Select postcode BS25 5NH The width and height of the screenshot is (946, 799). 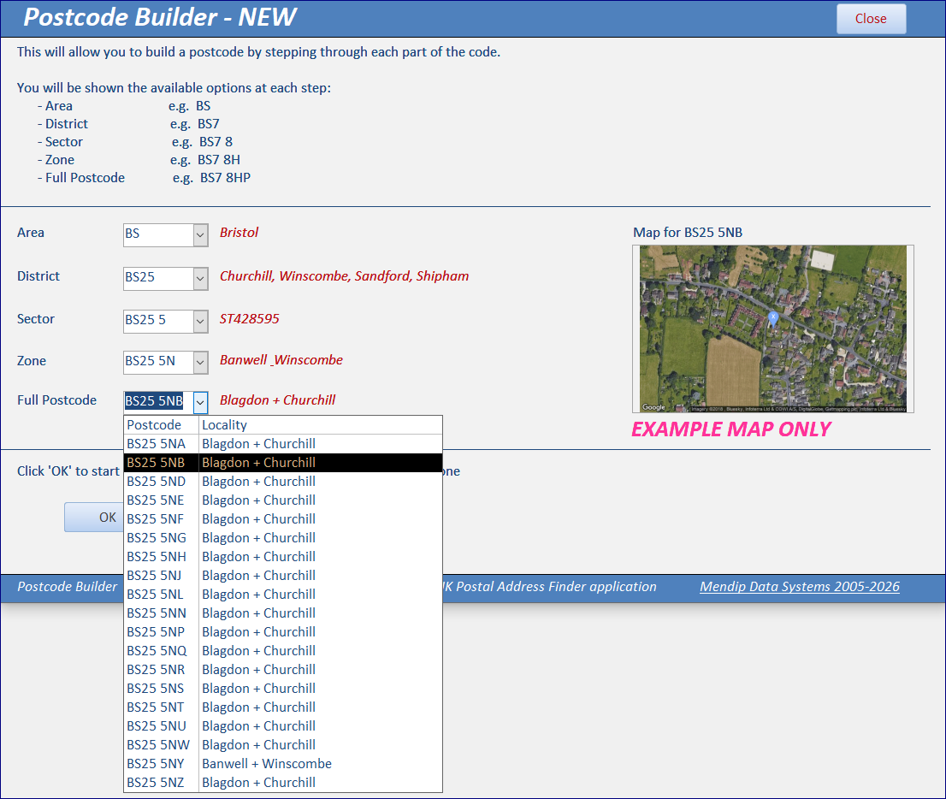(283, 556)
